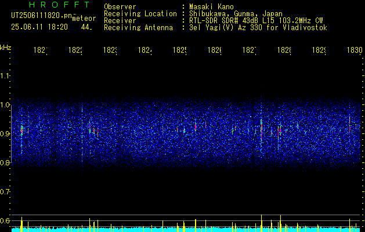
Task: Click the 1821 time axis label
Action: click(x=41, y=50)
